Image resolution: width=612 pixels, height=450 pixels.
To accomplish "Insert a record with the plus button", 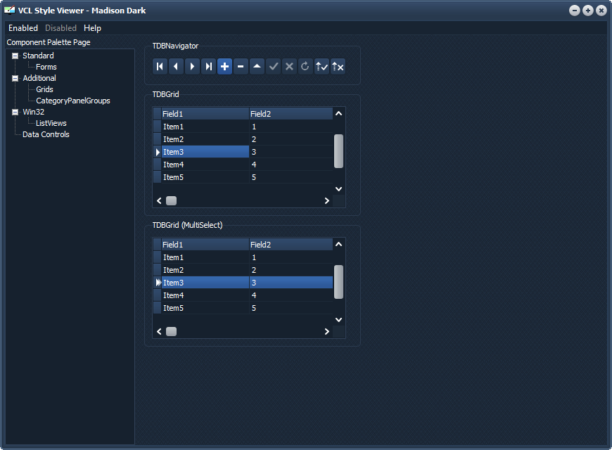I will coord(225,66).
